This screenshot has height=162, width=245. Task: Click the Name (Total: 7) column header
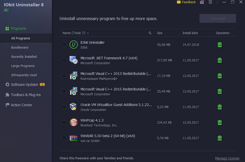[74, 33]
